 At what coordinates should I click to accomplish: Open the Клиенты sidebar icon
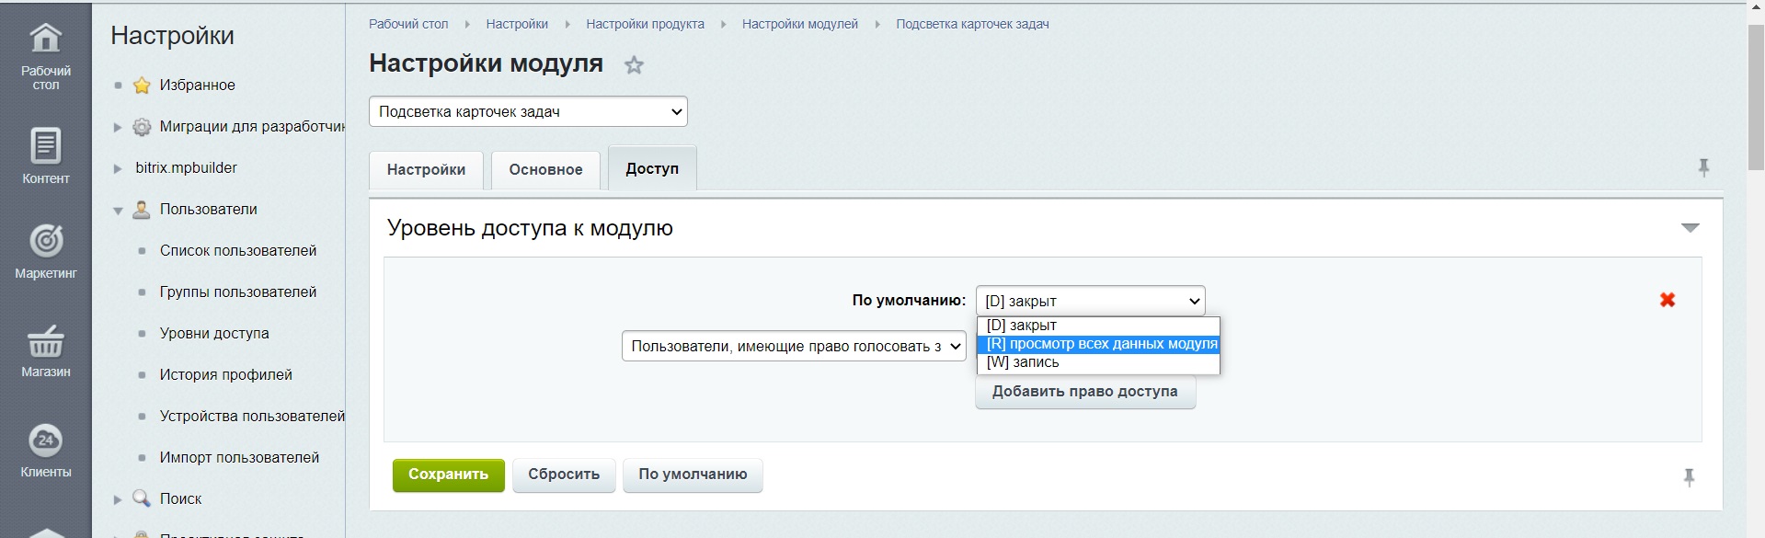(45, 441)
